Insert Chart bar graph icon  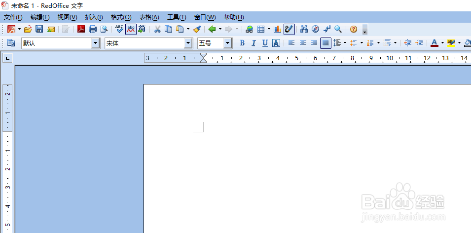point(277,29)
